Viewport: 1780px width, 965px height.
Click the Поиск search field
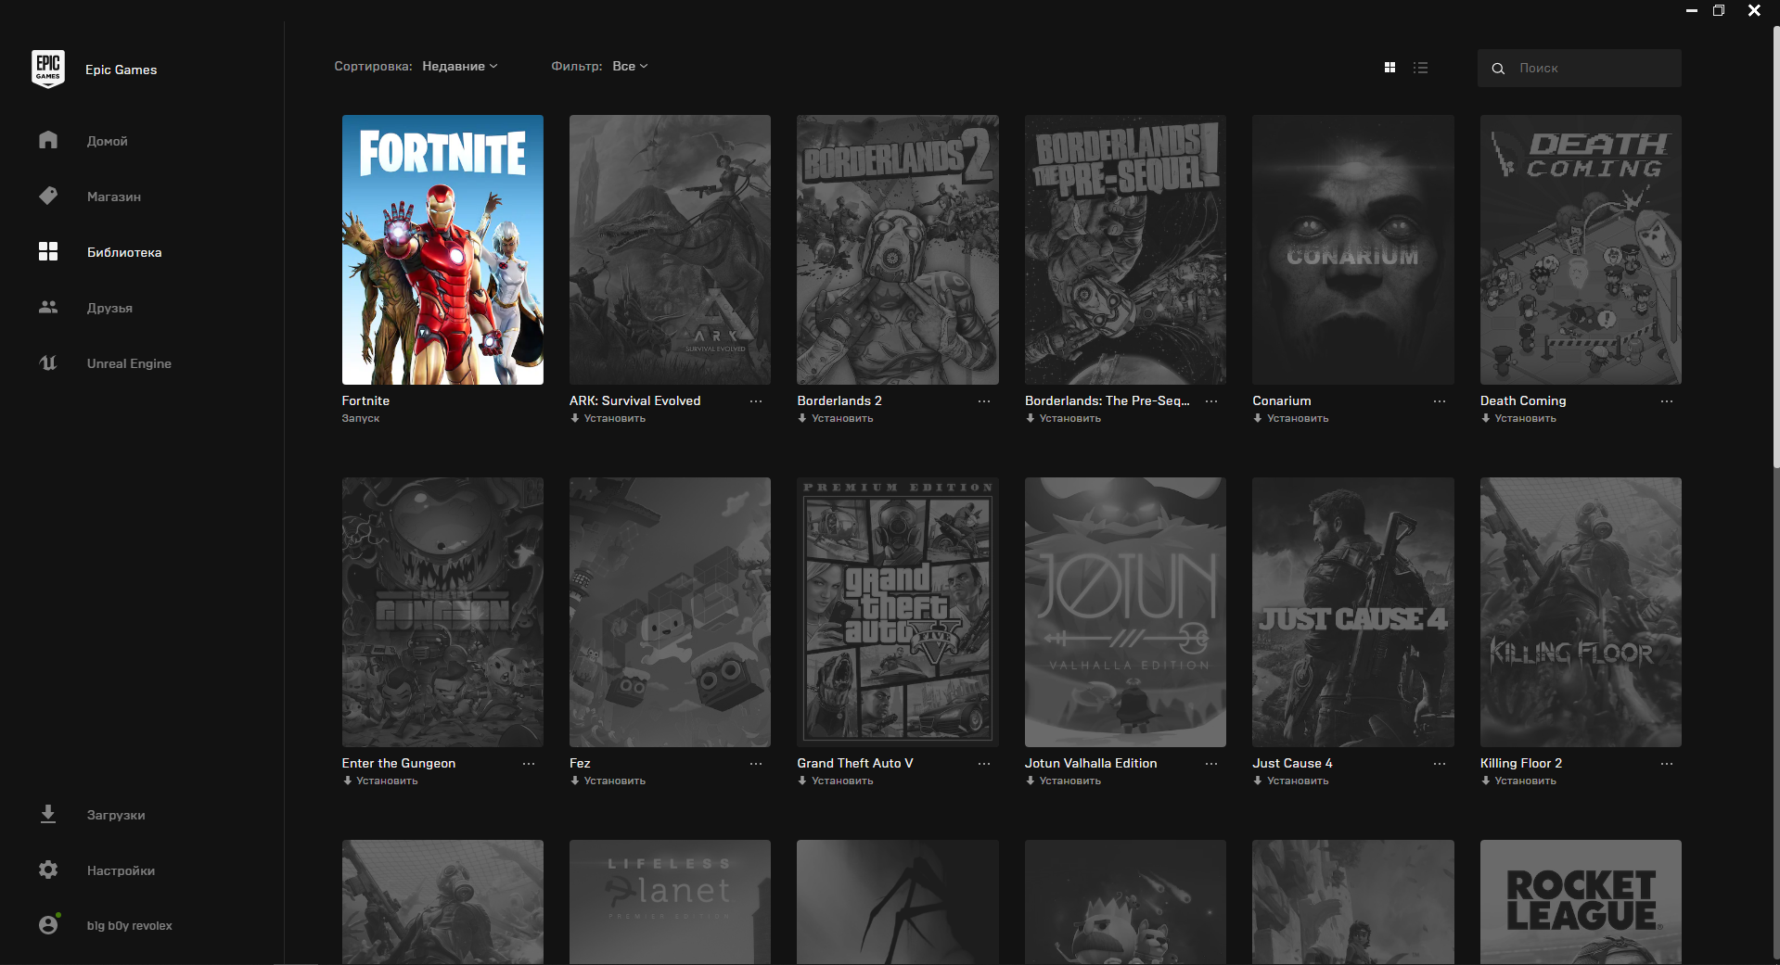(x=1579, y=68)
